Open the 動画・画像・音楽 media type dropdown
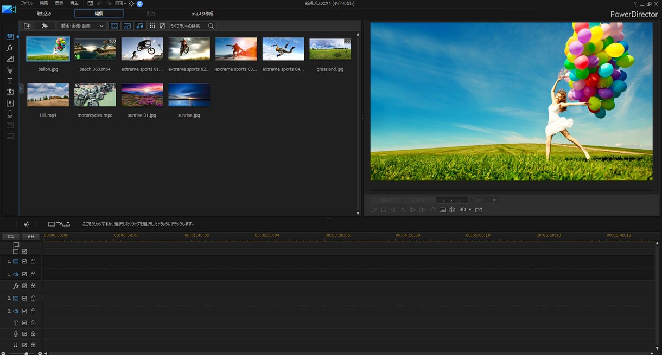 (x=82, y=26)
